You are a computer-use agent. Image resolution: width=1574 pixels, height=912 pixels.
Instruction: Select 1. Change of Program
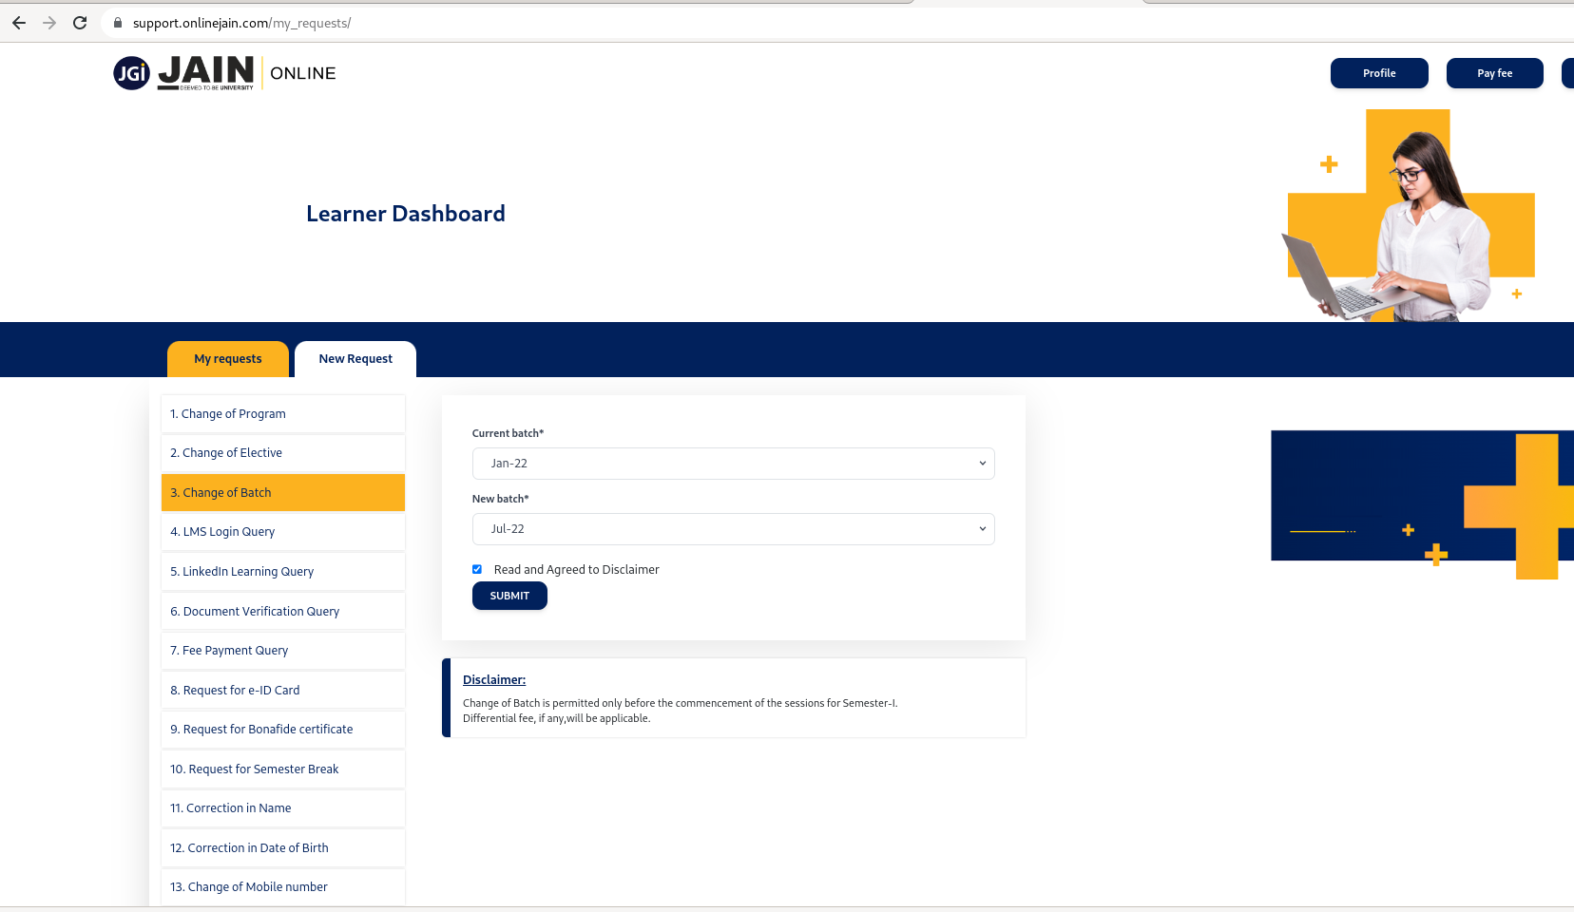click(x=283, y=414)
